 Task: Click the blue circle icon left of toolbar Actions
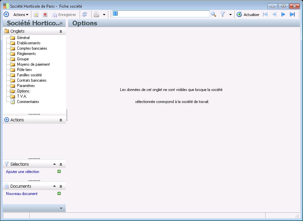click(x=6, y=14)
